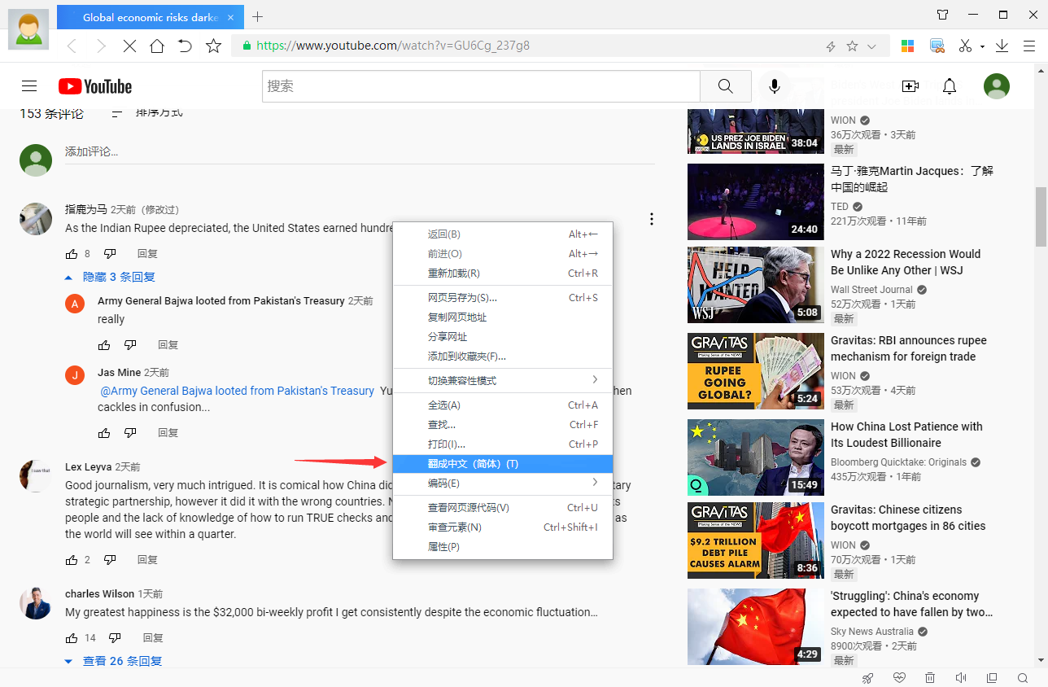This screenshot has width=1048, height=687.
Task: Select 翻成中文（简体）(T) menu item
Action: (x=503, y=464)
